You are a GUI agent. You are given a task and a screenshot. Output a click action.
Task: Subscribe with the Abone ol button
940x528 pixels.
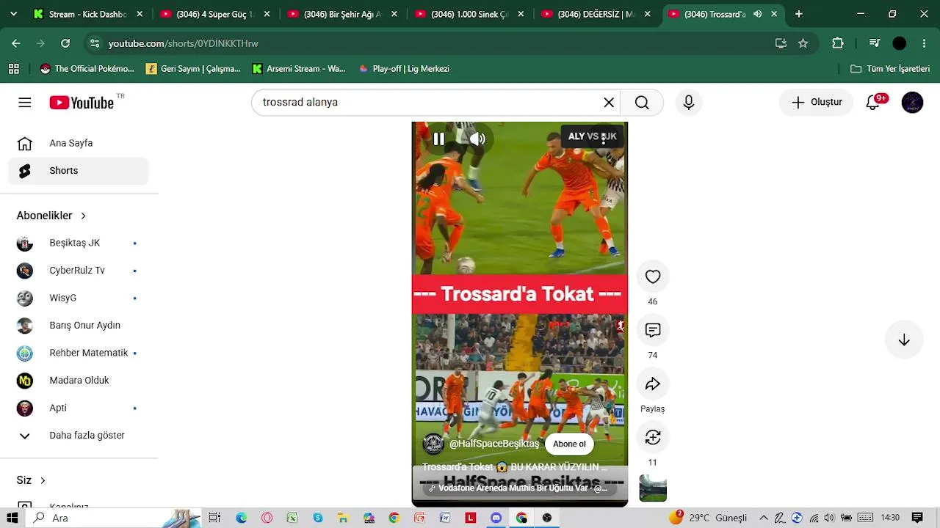[569, 444]
